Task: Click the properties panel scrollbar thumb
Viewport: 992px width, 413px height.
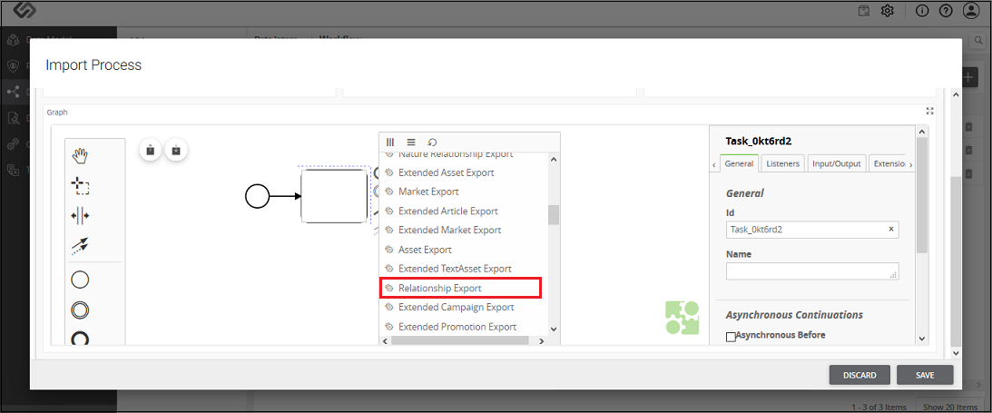Action: pos(922,195)
